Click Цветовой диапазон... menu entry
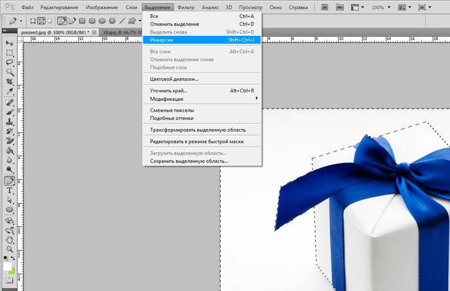The image size is (450, 291). point(174,79)
